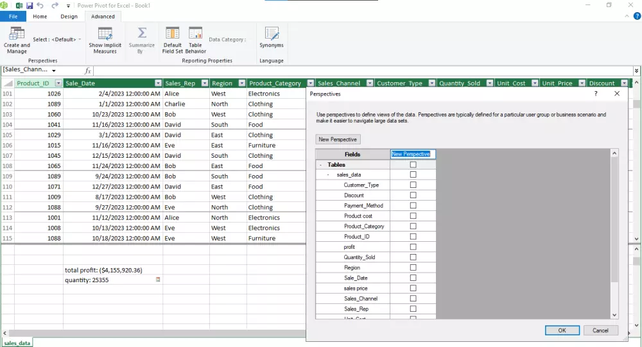The width and height of the screenshot is (642, 347).
Task: Toggle Show Implicit Measures
Action: point(105,40)
